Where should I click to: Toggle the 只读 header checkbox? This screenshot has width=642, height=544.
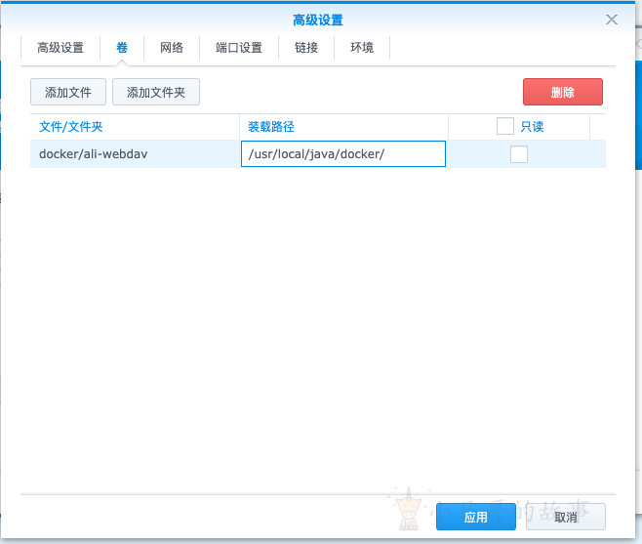click(x=504, y=126)
